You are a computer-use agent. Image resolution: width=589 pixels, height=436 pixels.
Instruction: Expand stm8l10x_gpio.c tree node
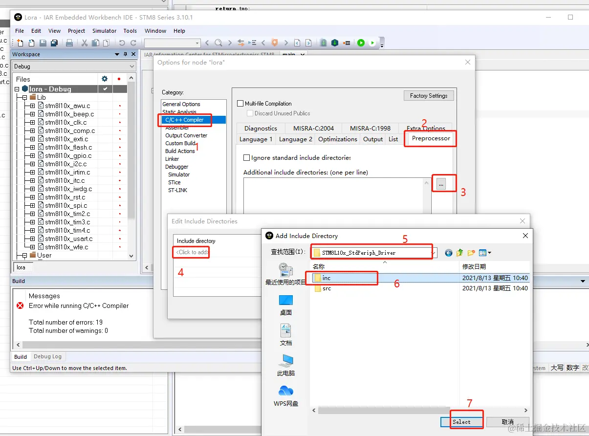click(x=32, y=155)
